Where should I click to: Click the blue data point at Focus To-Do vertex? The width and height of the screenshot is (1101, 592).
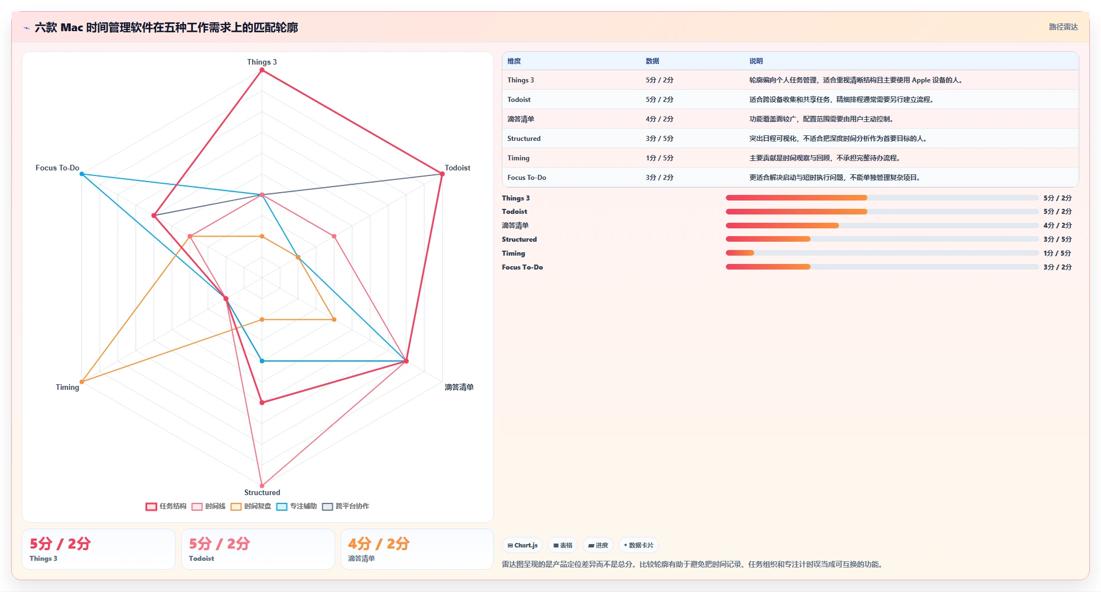click(x=82, y=174)
